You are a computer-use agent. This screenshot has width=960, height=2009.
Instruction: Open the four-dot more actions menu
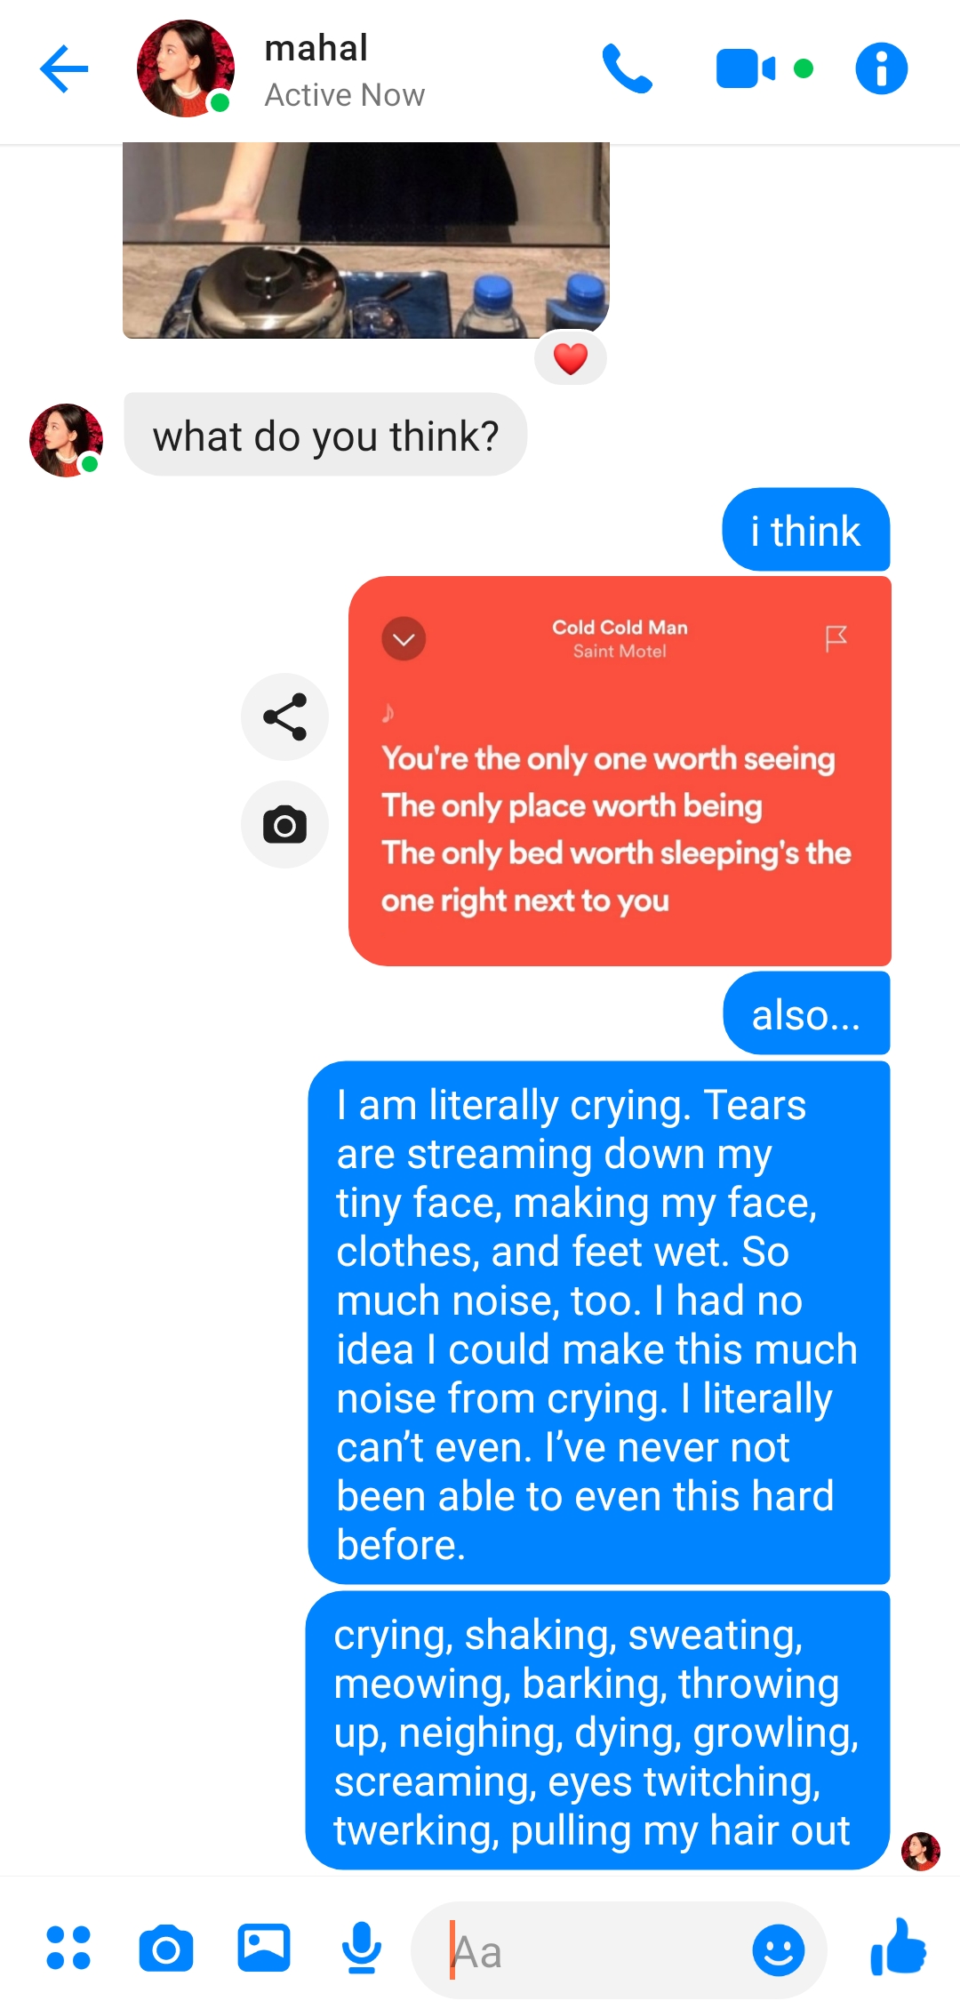pyautogui.click(x=68, y=1948)
